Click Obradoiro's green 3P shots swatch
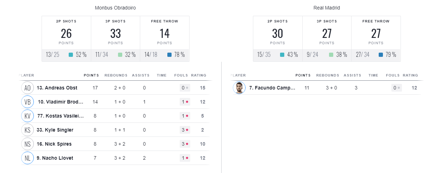434x173 pixels. click(120, 55)
